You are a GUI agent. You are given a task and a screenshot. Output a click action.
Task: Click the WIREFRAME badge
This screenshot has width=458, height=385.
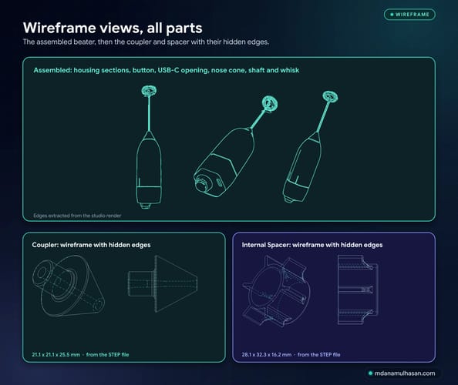tap(409, 15)
